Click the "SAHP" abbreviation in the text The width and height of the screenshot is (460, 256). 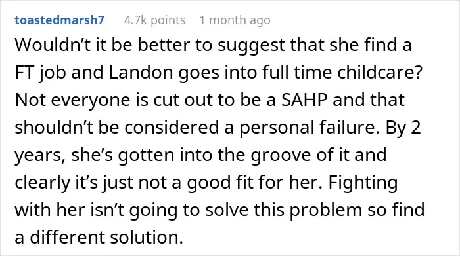(x=304, y=100)
